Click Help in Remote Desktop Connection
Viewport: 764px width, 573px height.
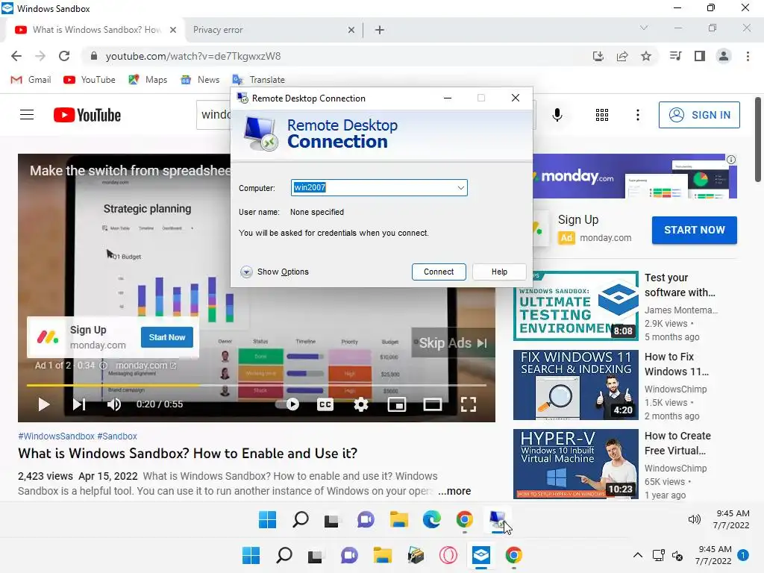tap(499, 272)
